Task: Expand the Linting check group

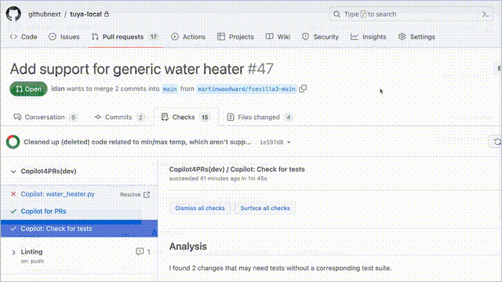Action: pyautogui.click(x=13, y=252)
